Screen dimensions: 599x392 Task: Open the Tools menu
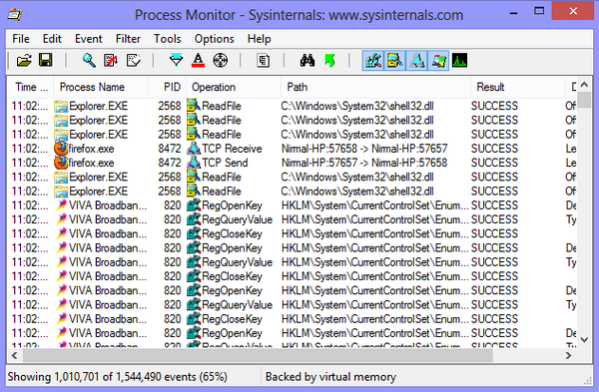[x=168, y=39]
